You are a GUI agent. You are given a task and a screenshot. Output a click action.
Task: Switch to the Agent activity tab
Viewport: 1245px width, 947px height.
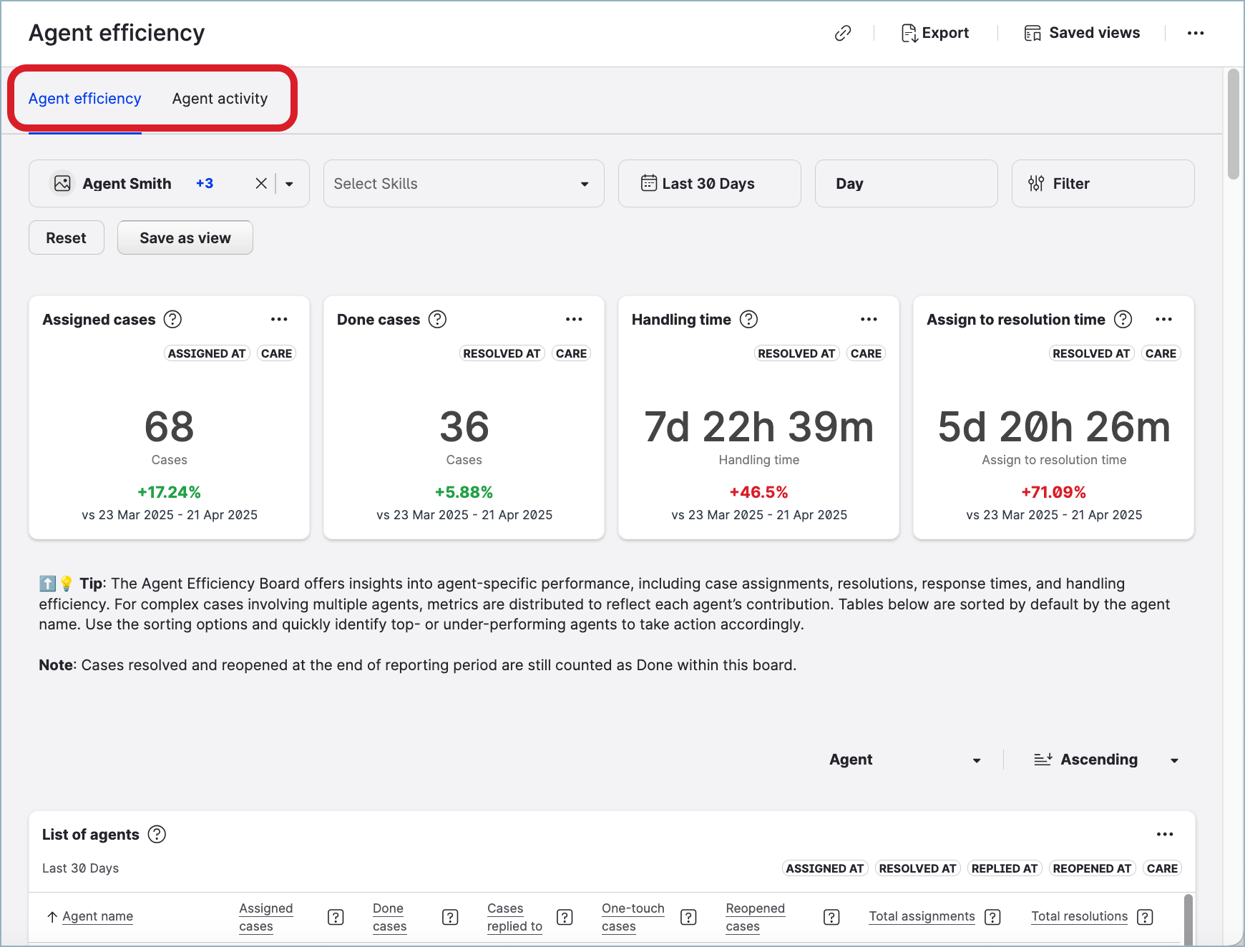click(220, 99)
